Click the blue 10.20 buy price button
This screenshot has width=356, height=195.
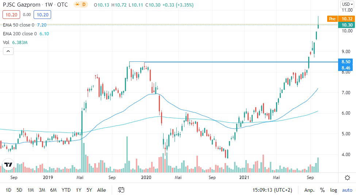tap(42, 15)
